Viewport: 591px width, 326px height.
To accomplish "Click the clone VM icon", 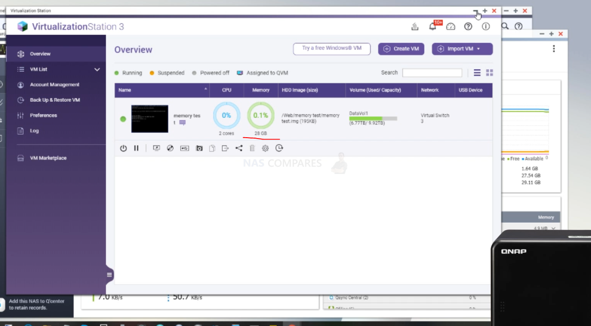I will (x=212, y=148).
